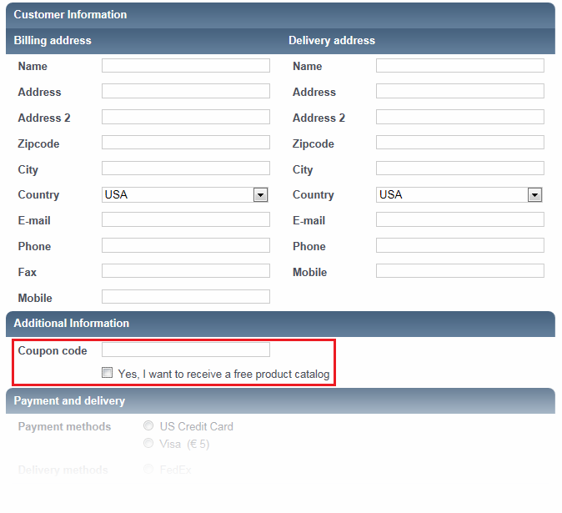Focus the delivery Phone field

459,246
